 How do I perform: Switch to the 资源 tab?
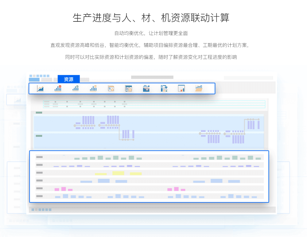68,79
